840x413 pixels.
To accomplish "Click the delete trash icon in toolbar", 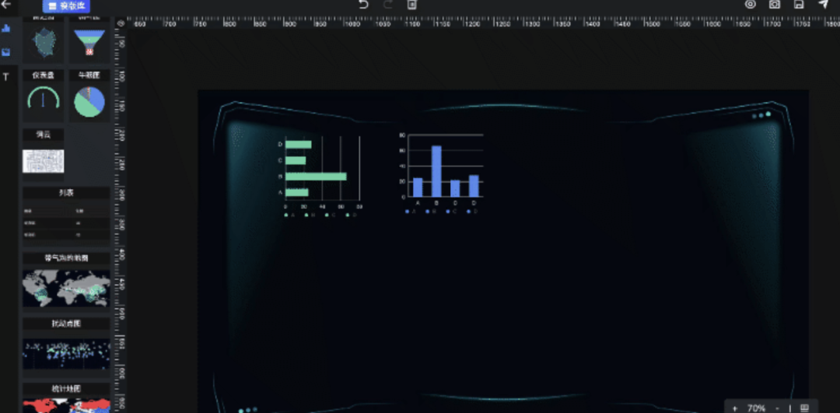I will coord(411,5).
